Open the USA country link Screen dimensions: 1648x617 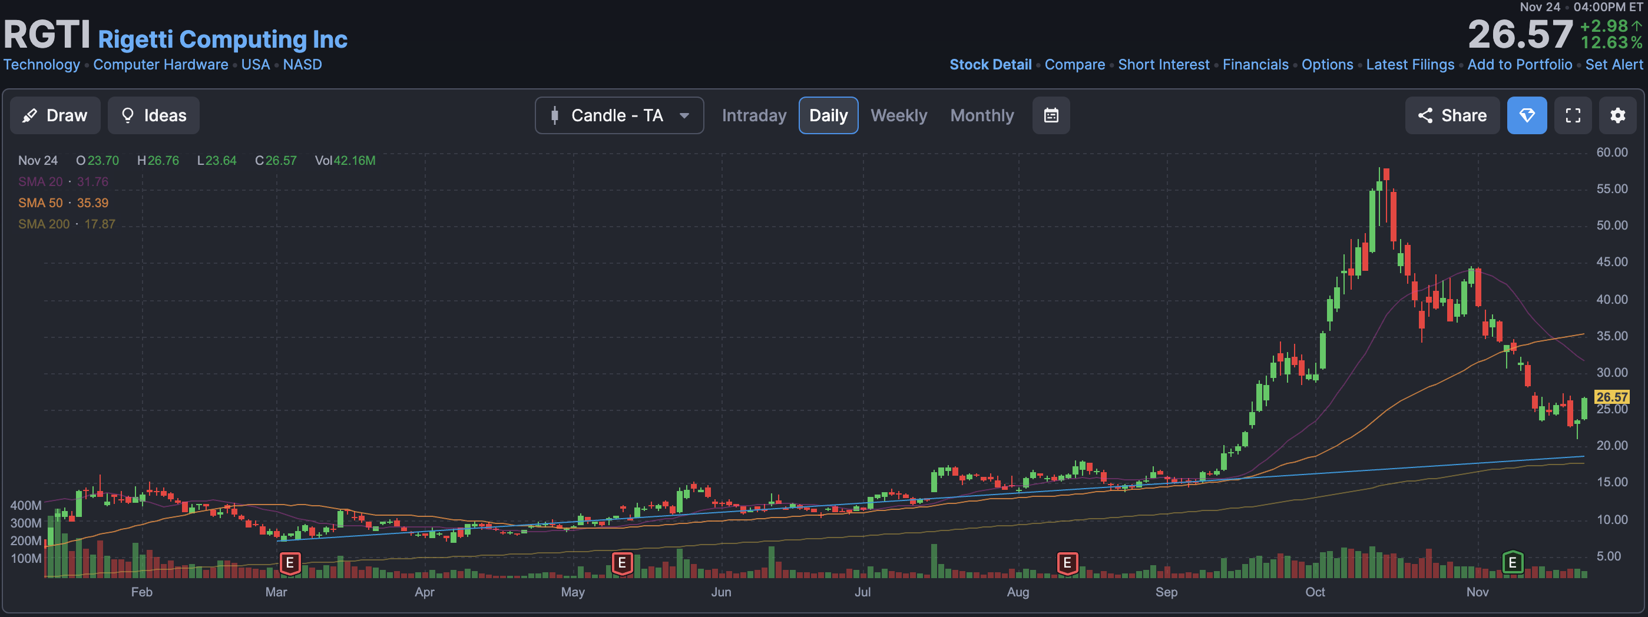coord(255,65)
